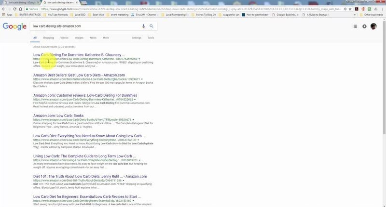Screen dimensions: 386x207
Task: Open the Google account profile picture
Action: (x=373, y=26)
